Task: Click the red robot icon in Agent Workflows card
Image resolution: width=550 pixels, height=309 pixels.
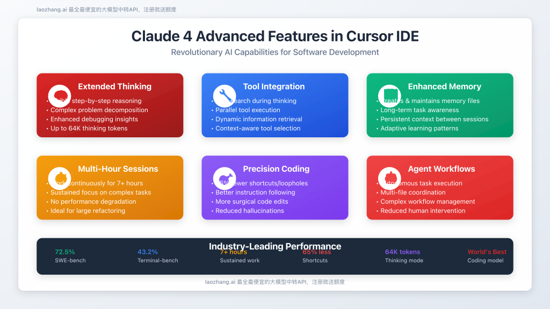Action: (x=389, y=178)
